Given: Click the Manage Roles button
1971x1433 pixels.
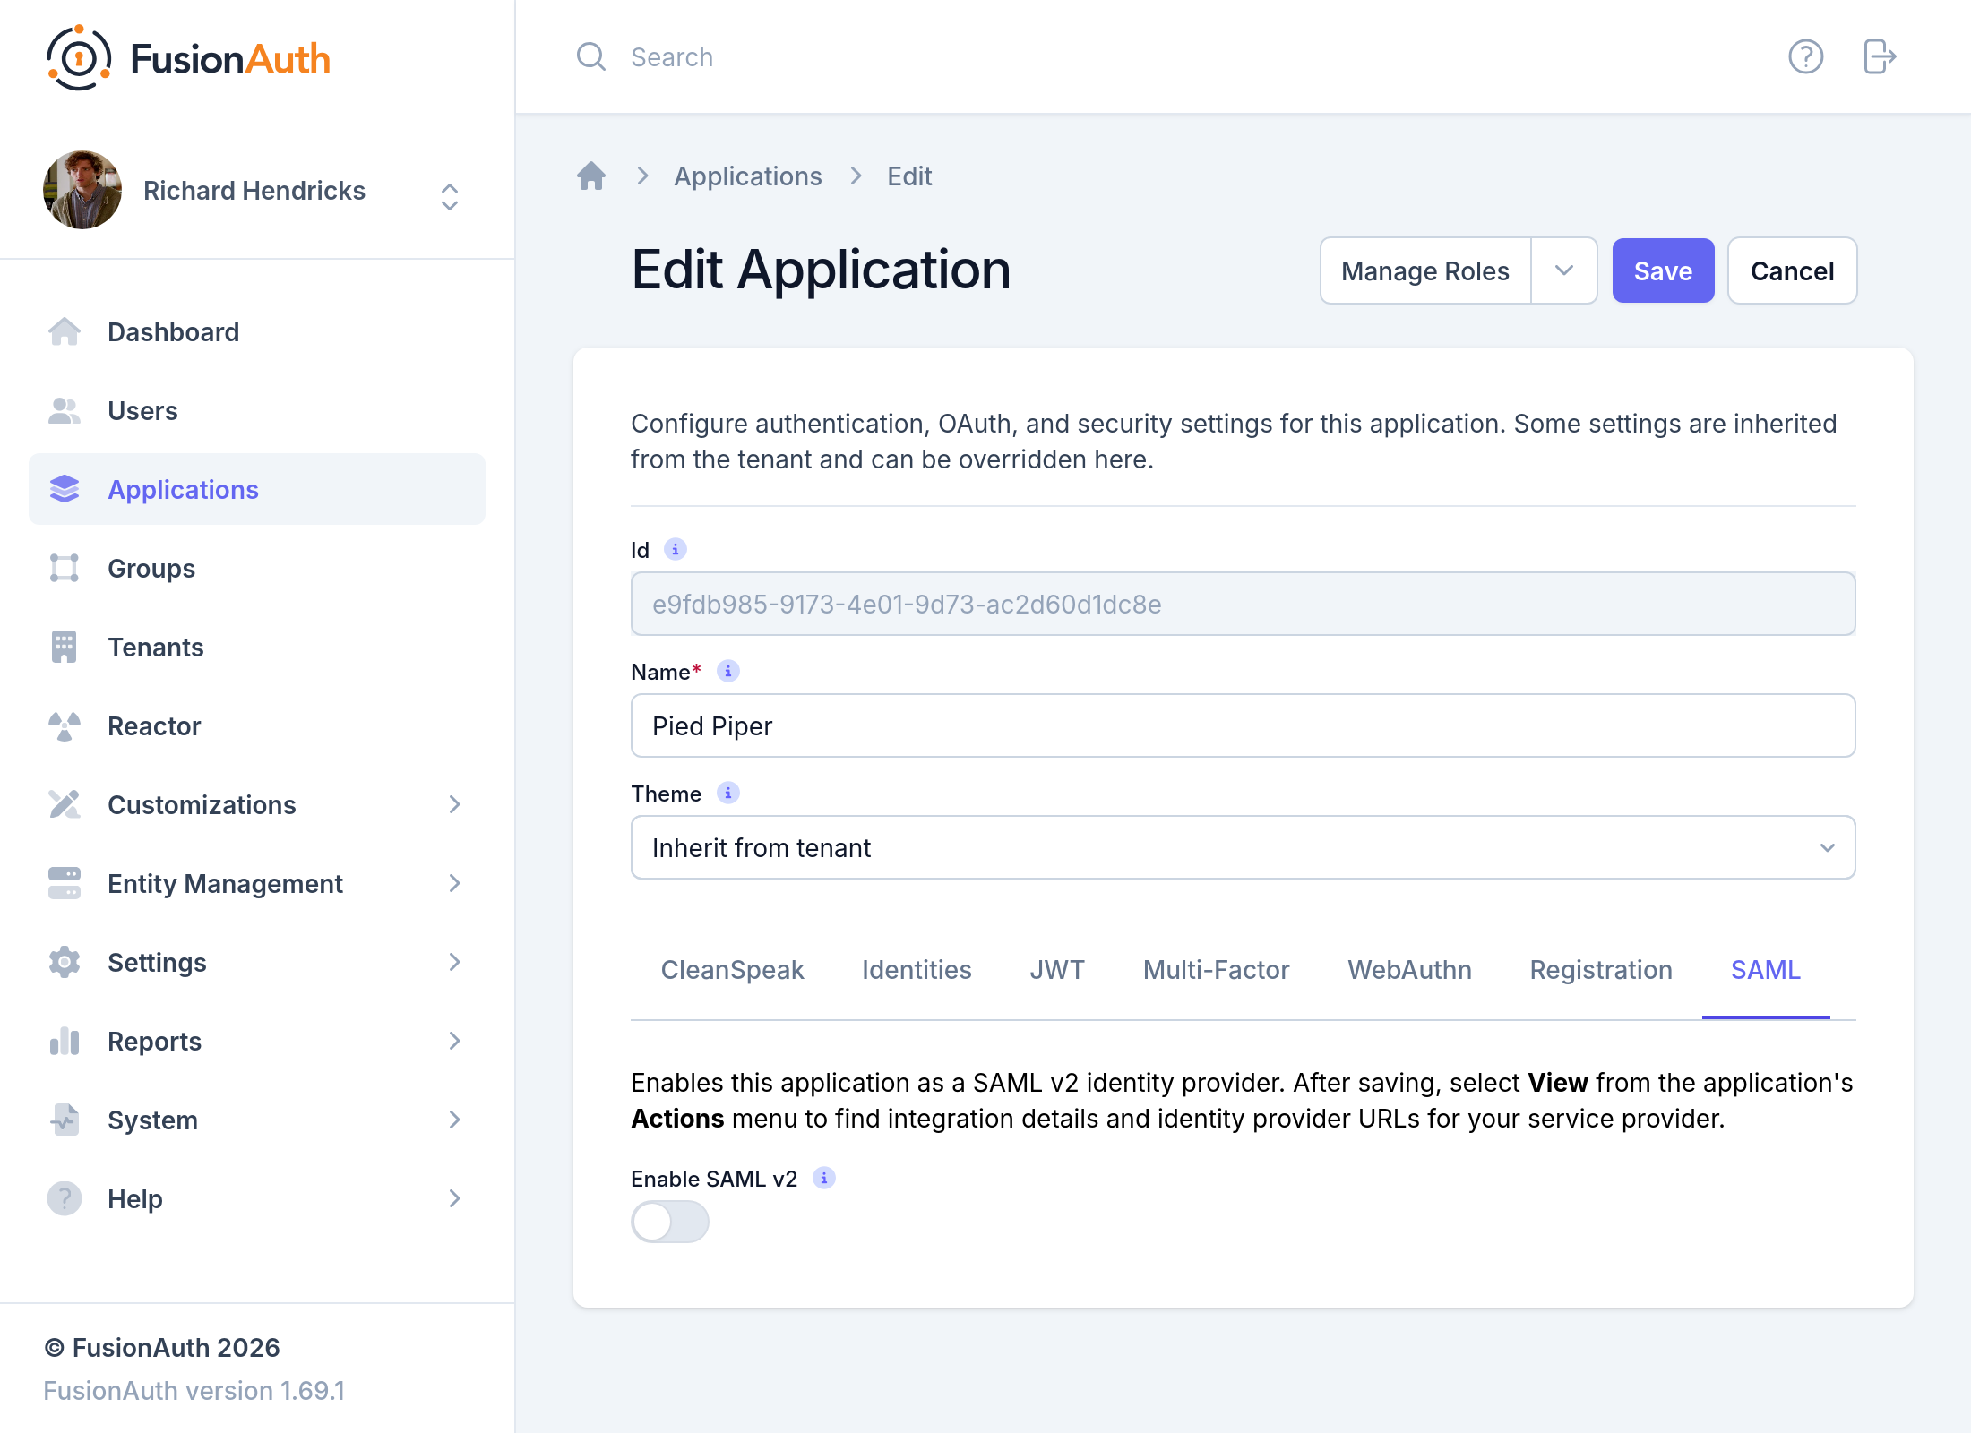Looking at the screenshot, I should tap(1424, 270).
